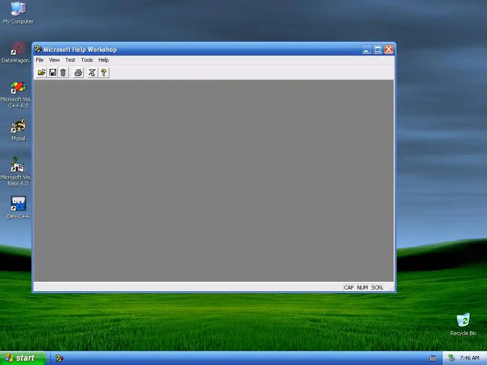Open the Test menu
The width and height of the screenshot is (487, 365).
pos(70,60)
